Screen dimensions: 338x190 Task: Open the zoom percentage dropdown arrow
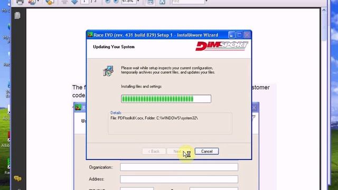pos(138,1)
